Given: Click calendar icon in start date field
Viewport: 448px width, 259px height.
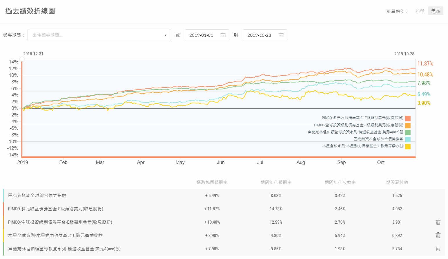Looking at the screenshot, I should point(223,35).
